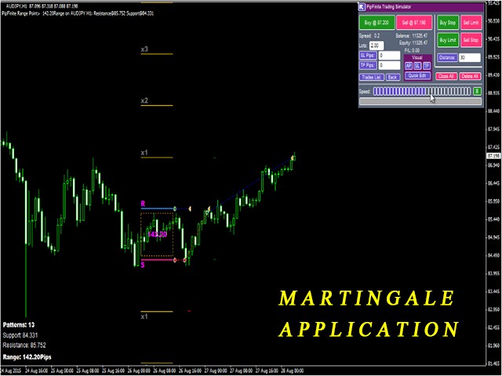502x376 pixels.
Task: Click the Sell @ 87.198 button
Action: click(x=413, y=23)
